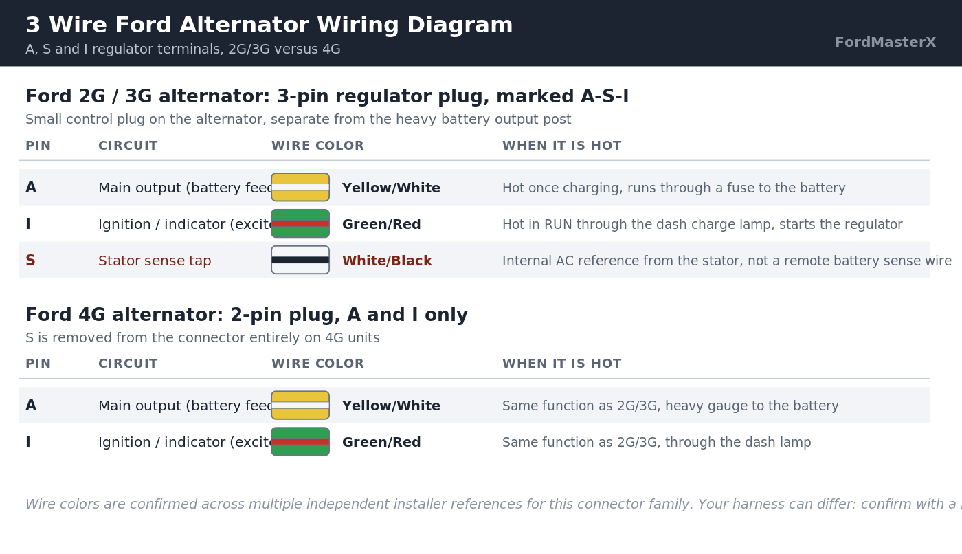
Task: Click the 'White/Black' wire color label
Action: [x=387, y=261]
